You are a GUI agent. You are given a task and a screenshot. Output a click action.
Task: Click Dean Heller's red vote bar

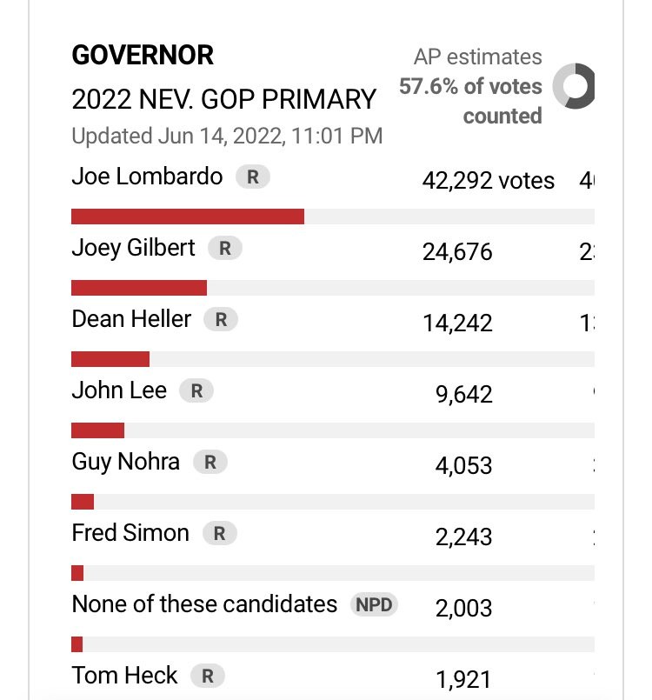110,359
